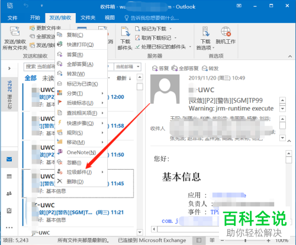Click the more navigation options ellipsis
Screen dimensions: 296x245
[9, 228]
